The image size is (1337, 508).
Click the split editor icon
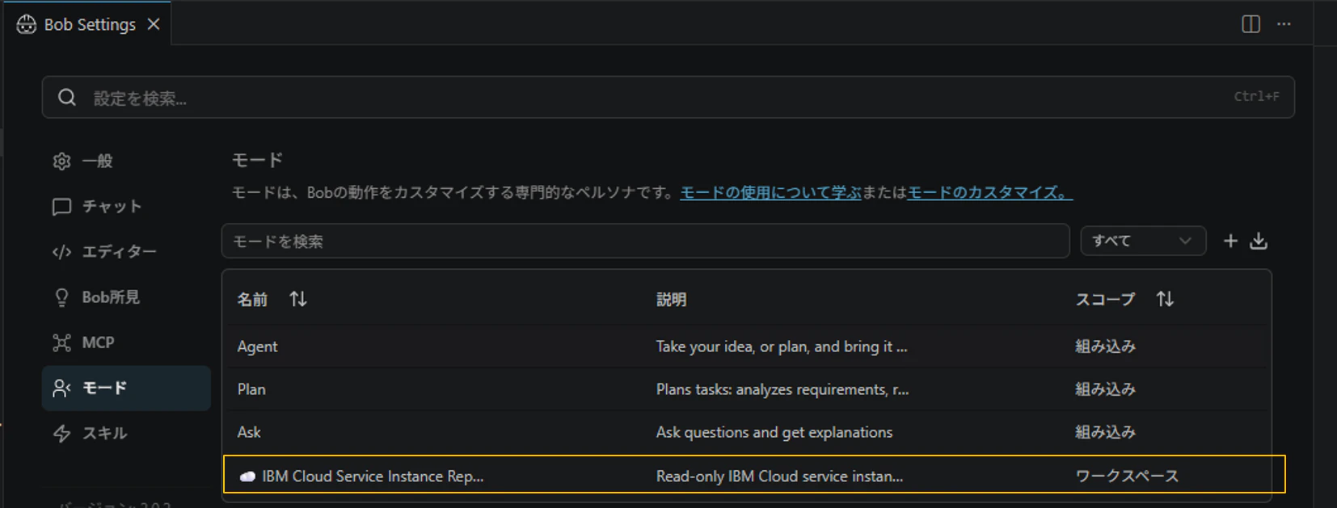pos(1251,24)
